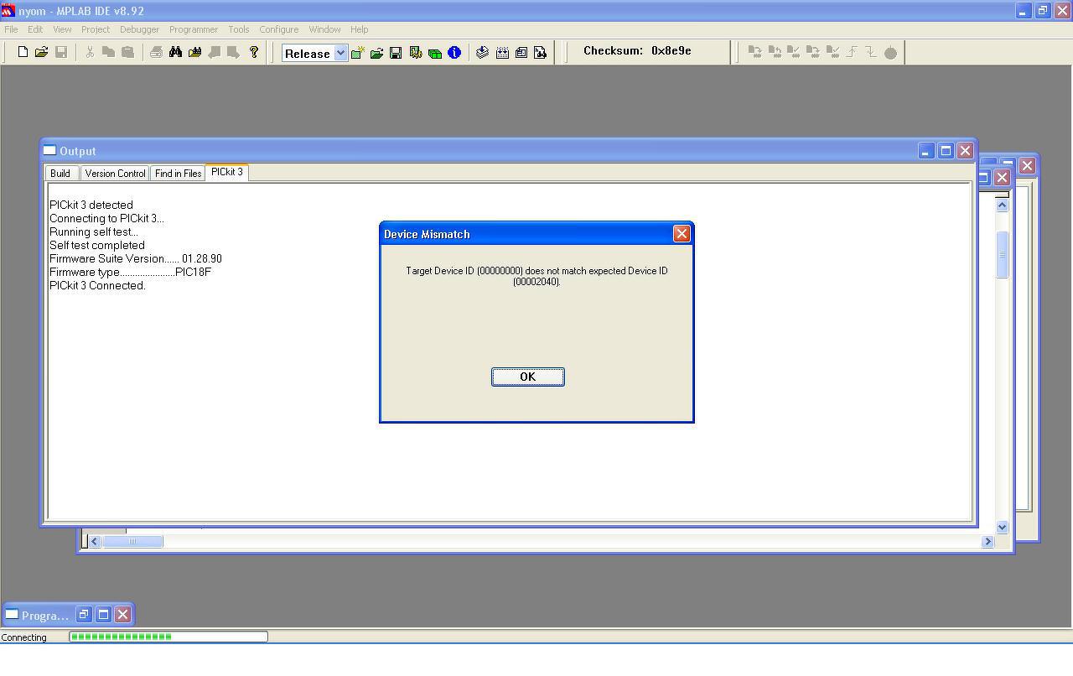Image resolution: width=1073 pixels, height=676 pixels.
Task: Click the horizontal scrollbar thumb in background window
Action: 132,541
